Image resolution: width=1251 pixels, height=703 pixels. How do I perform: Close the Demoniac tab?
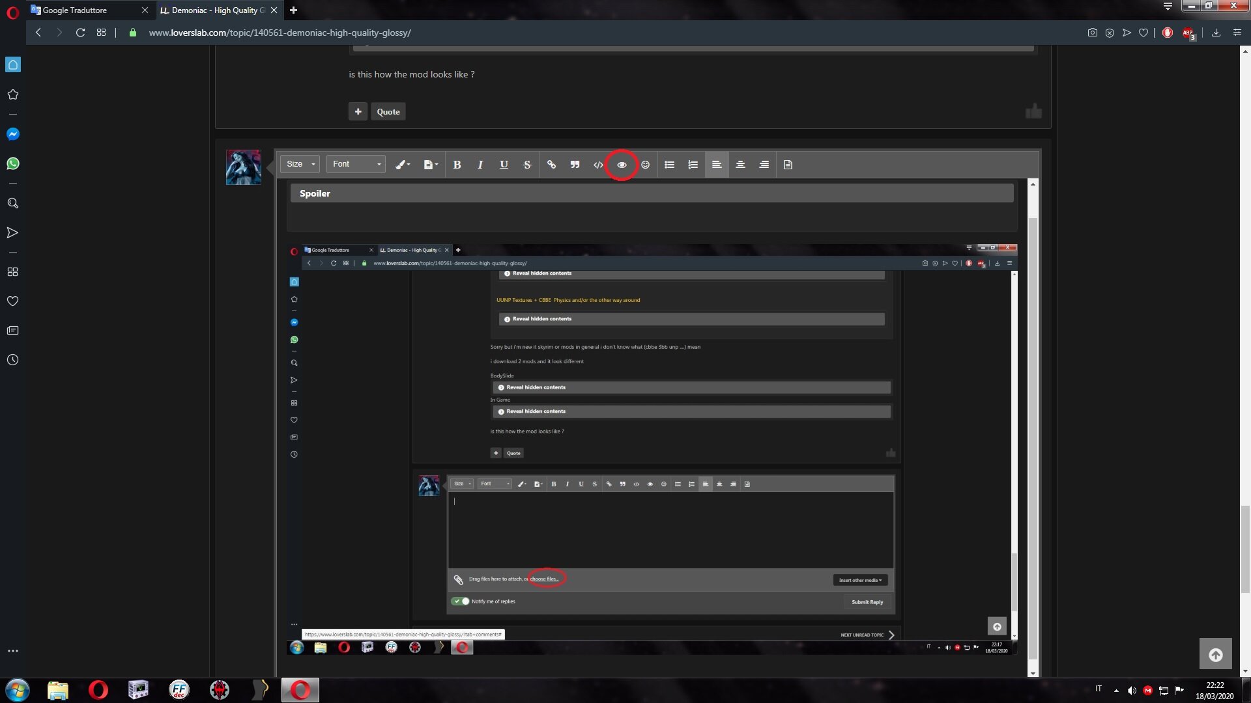coord(274,10)
